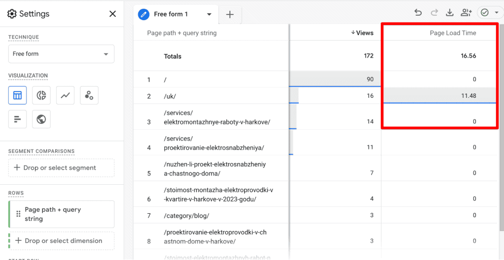
Task: Click the Totals Page Load Time 16.56
Action: 468,56
